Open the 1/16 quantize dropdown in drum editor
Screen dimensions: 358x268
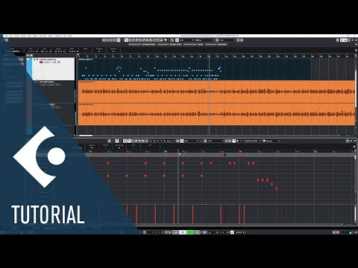216,141
